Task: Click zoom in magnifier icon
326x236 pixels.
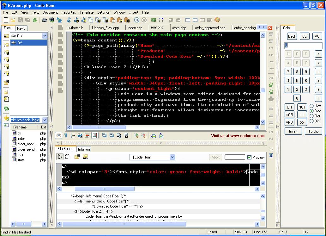Action: (136, 136)
